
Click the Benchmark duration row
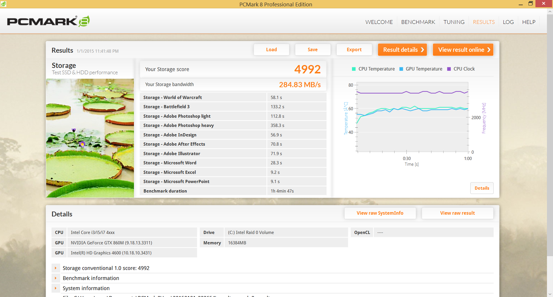233,191
